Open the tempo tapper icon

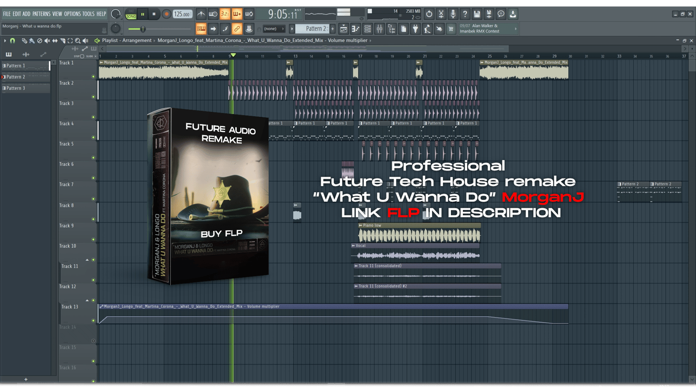point(427,29)
